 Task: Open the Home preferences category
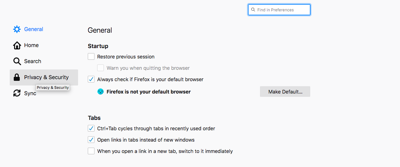click(x=31, y=45)
